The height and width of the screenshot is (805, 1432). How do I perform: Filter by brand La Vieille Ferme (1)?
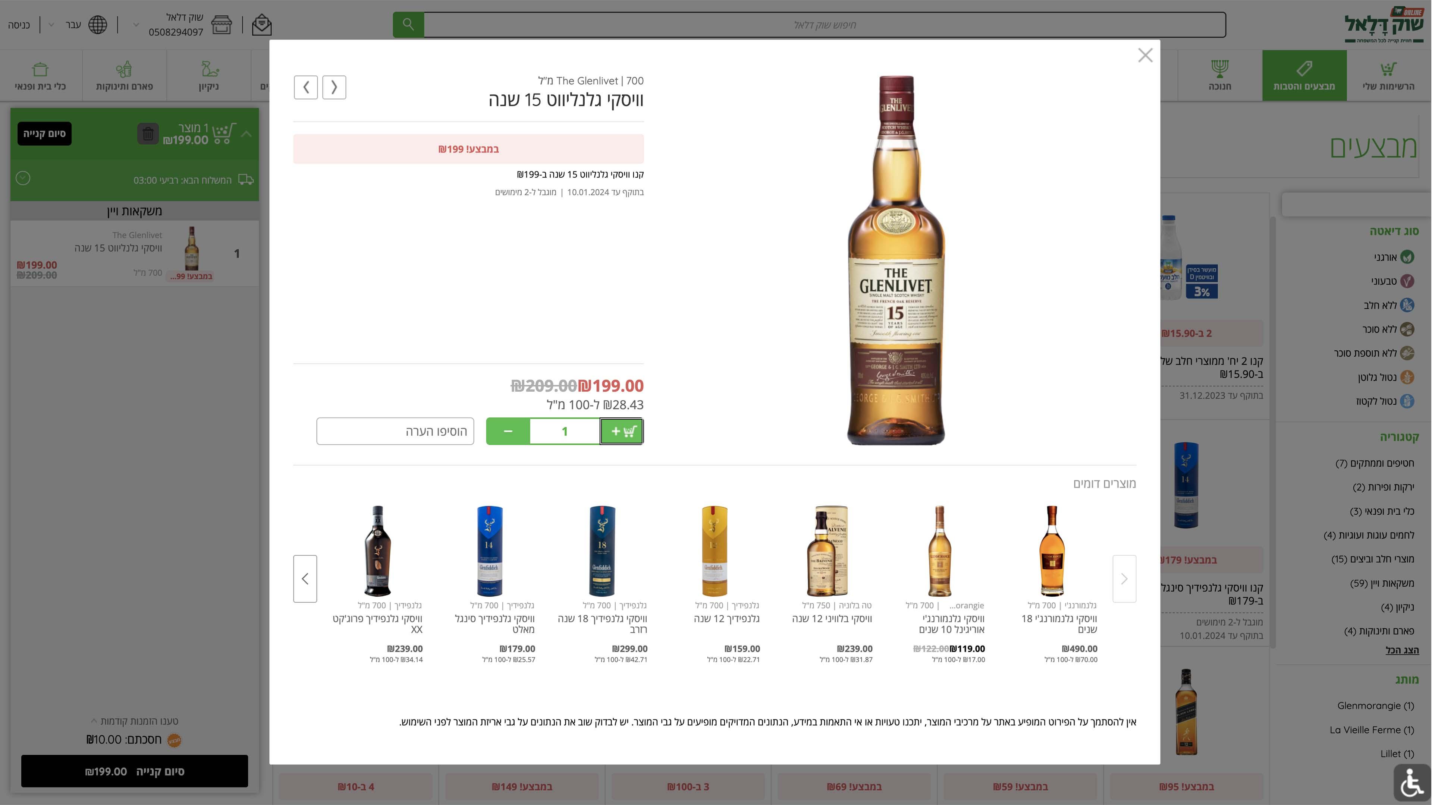tap(1372, 729)
